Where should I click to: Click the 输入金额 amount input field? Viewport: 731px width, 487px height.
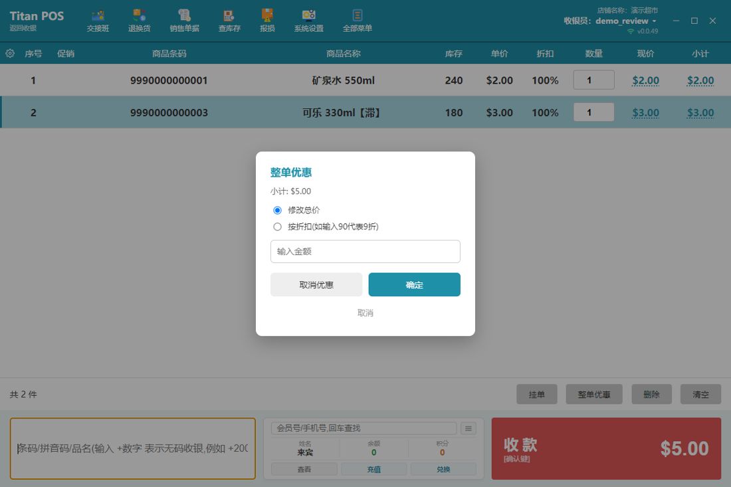point(365,252)
